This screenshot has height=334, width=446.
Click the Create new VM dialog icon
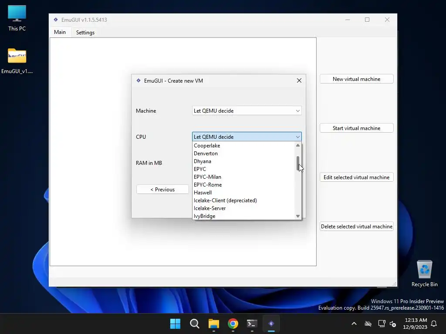click(139, 80)
